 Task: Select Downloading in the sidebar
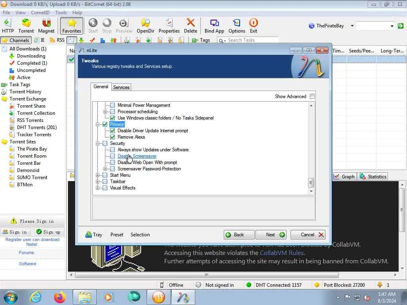click(31, 56)
